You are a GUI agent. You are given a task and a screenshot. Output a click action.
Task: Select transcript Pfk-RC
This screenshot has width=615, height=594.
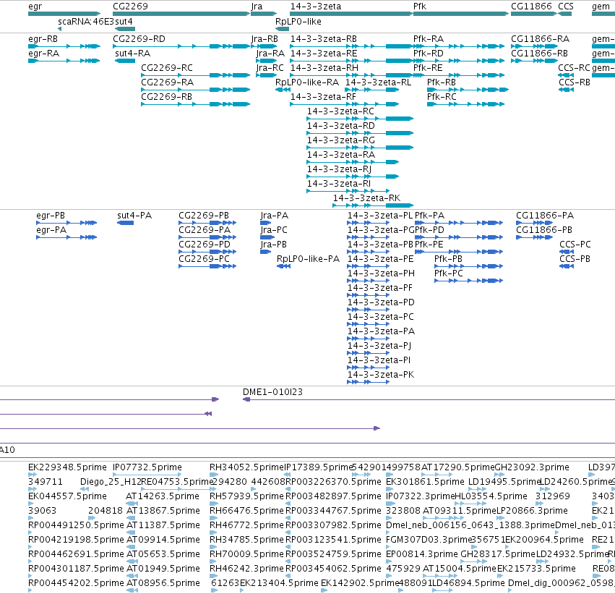click(x=465, y=104)
